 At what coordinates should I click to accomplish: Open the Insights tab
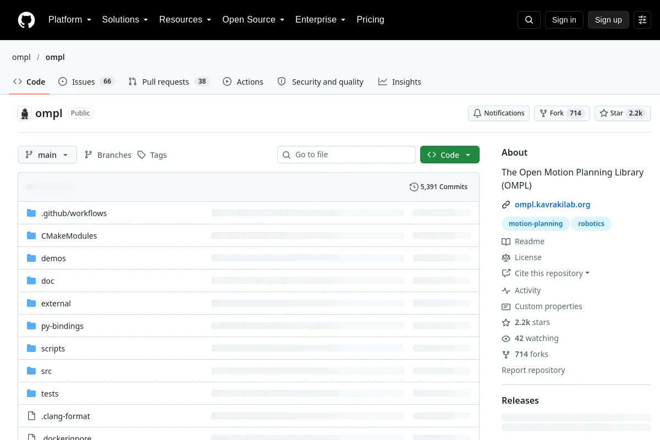tap(399, 81)
